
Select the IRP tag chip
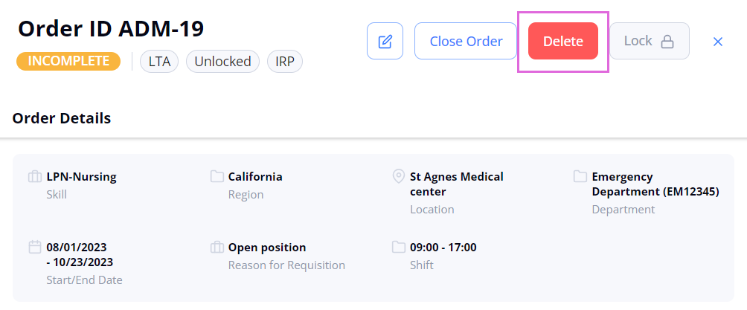(285, 62)
